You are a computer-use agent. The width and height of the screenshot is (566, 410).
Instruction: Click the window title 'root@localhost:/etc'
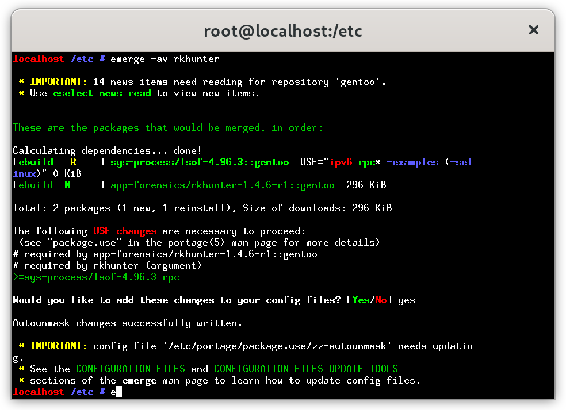pyautogui.click(x=282, y=31)
